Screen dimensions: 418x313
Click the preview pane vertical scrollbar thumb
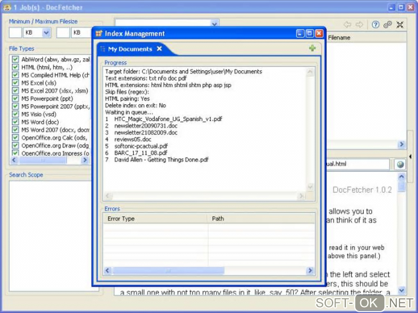pos(402,186)
